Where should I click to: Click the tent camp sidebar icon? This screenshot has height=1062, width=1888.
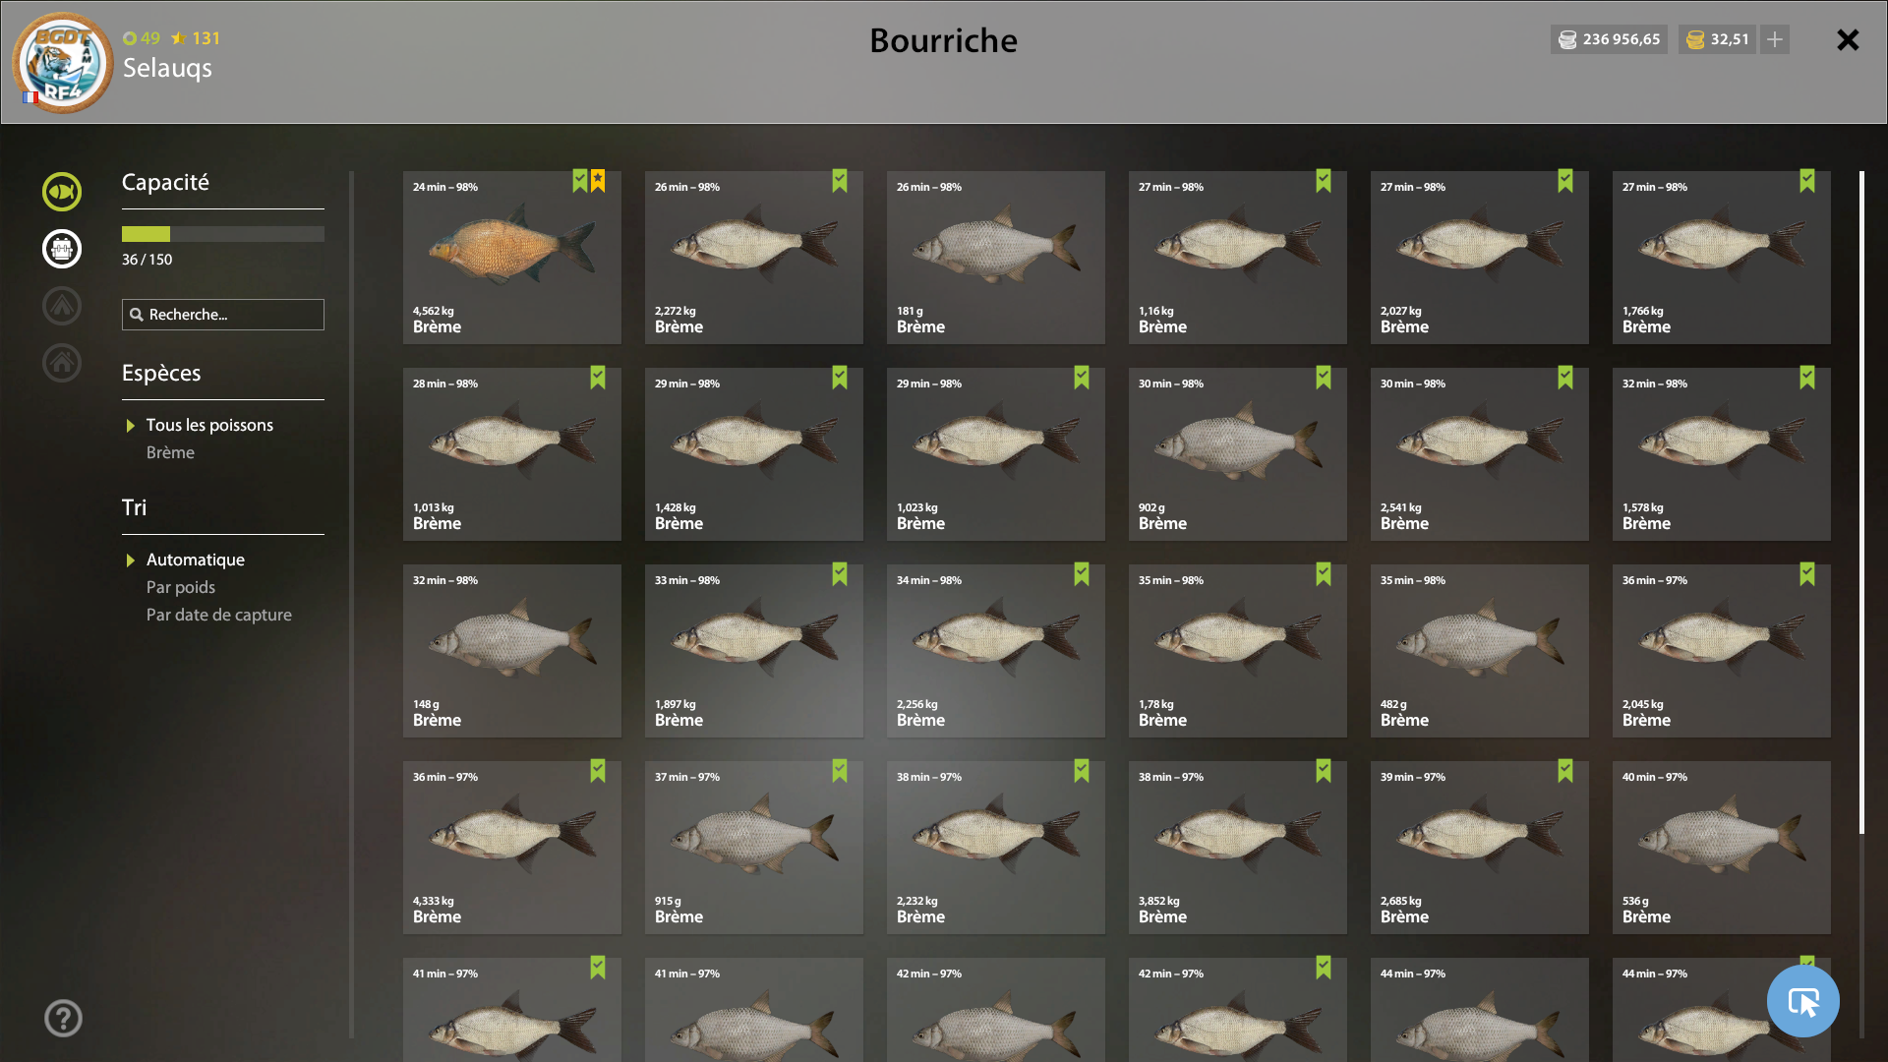pyautogui.click(x=62, y=306)
